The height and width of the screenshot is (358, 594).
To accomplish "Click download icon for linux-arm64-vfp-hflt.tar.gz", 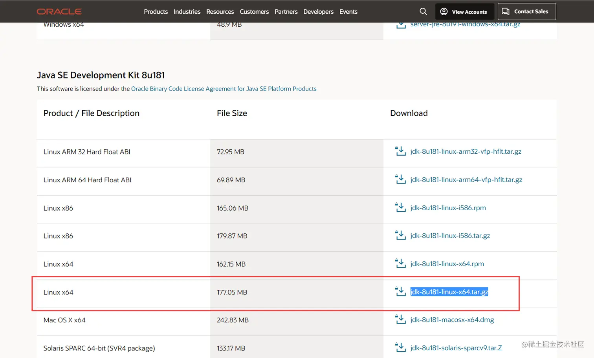I will 400,180.
